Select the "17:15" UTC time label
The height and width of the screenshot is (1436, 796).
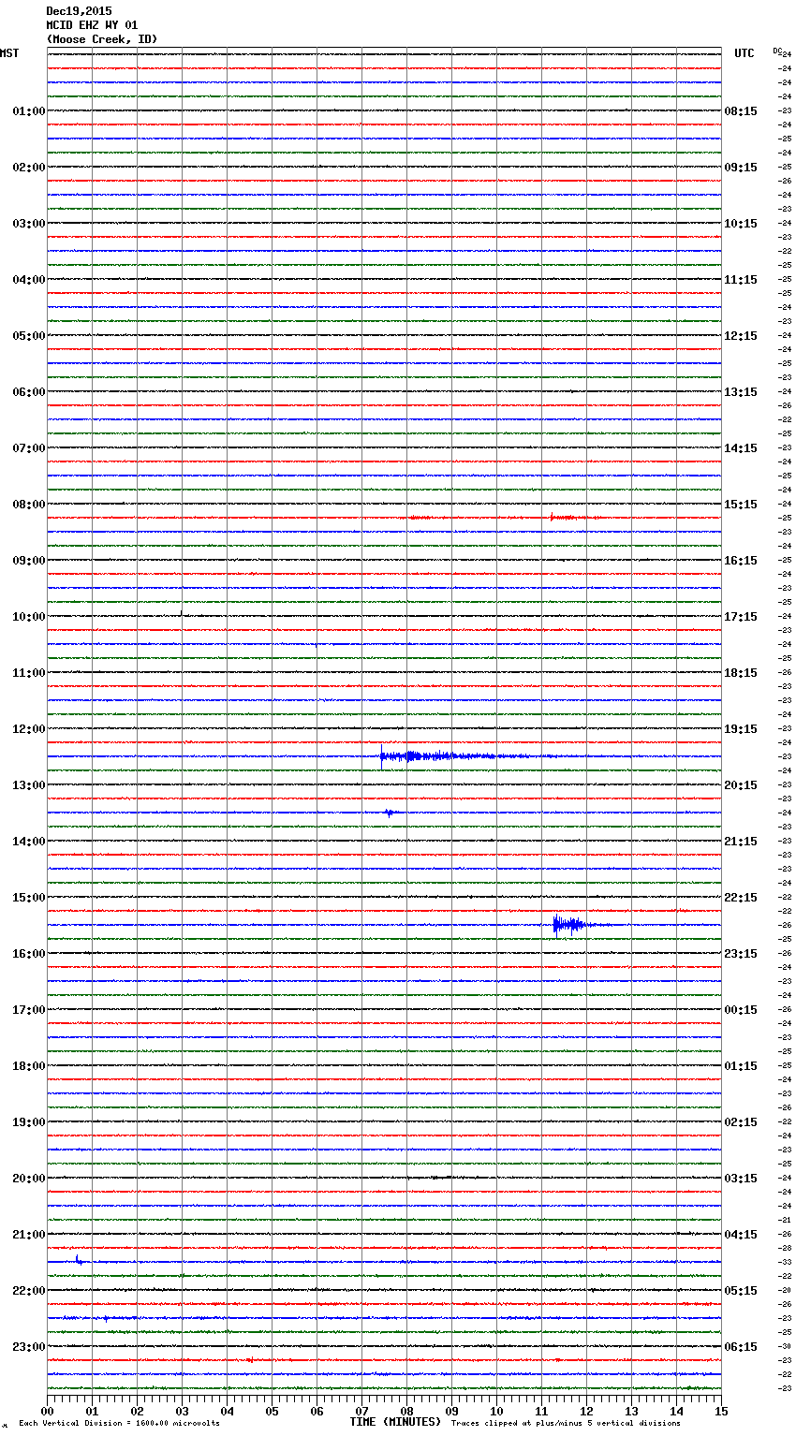(741, 617)
